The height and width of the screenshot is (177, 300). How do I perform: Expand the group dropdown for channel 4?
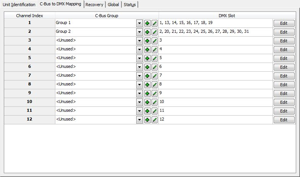tap(139, 50)
